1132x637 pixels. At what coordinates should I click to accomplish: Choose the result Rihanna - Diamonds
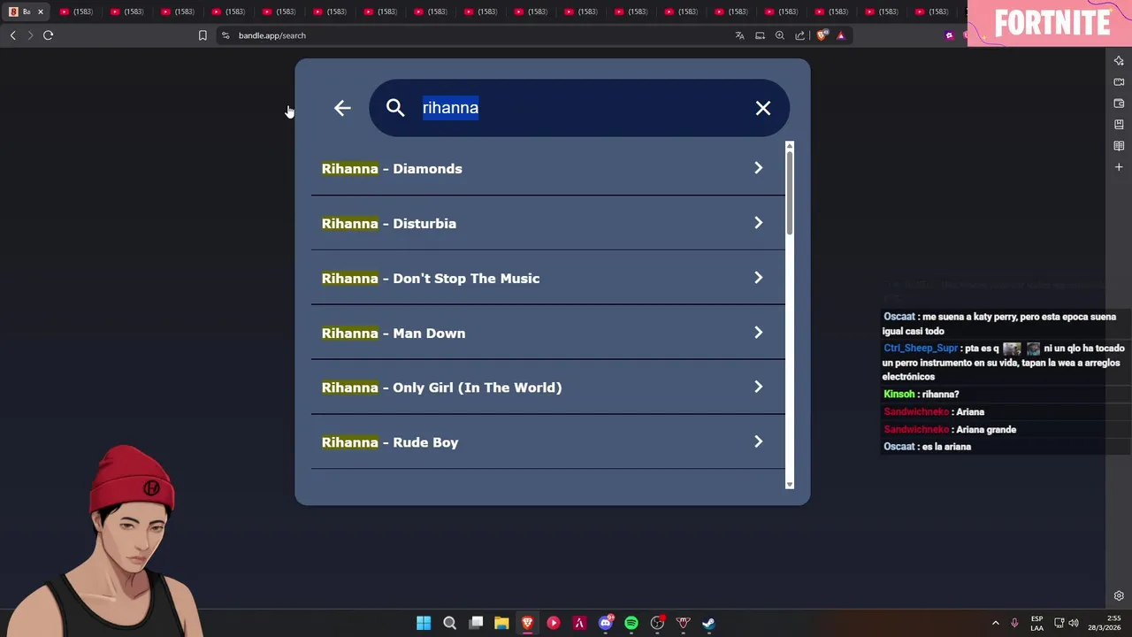(547, 168)
